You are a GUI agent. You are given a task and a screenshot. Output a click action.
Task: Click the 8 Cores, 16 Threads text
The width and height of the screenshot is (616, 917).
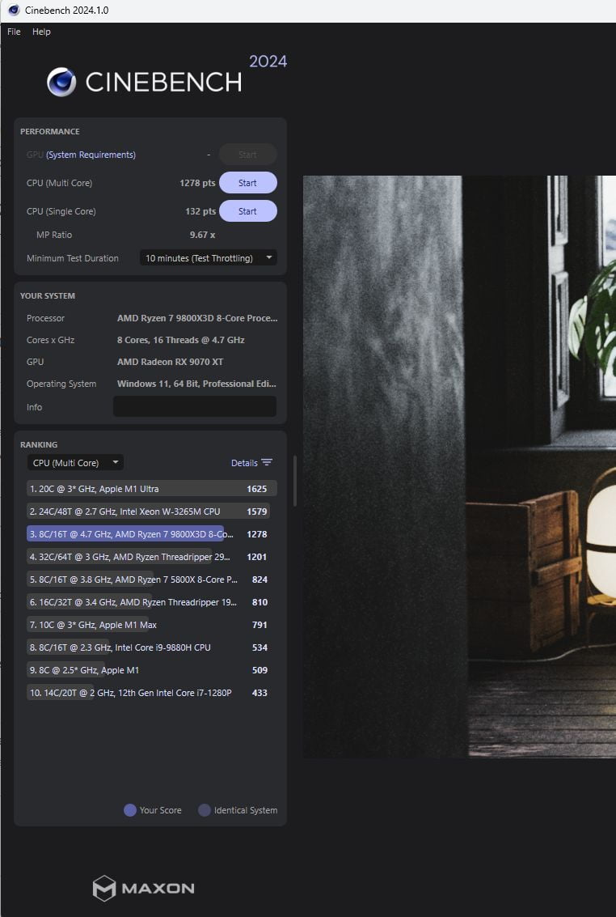[x=180, y=340]
